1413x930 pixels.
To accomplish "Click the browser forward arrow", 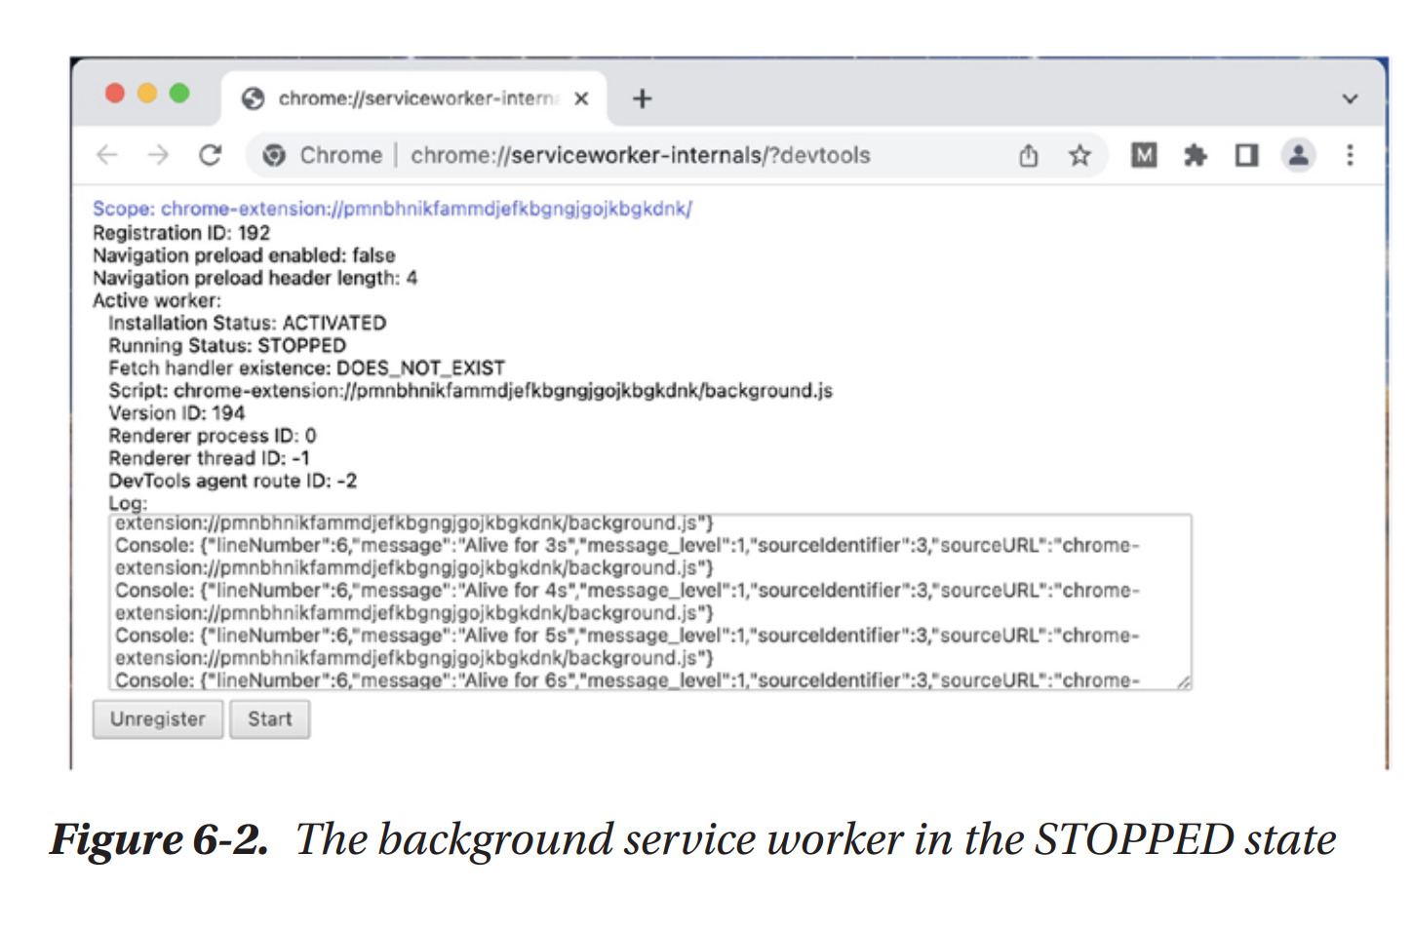I will coord(158,155).
